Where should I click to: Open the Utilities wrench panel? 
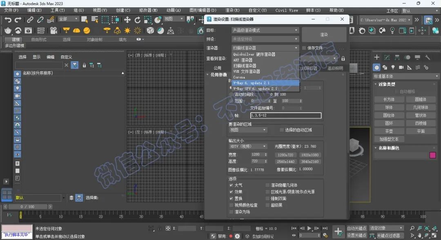tap(428, 58)
